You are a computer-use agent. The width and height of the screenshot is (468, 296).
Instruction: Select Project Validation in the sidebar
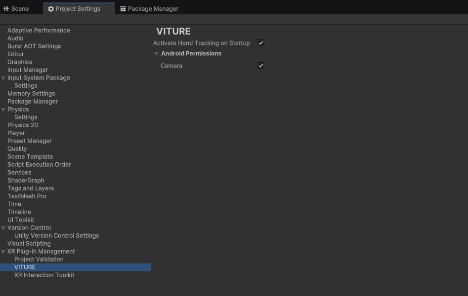(x=39, y=259)
